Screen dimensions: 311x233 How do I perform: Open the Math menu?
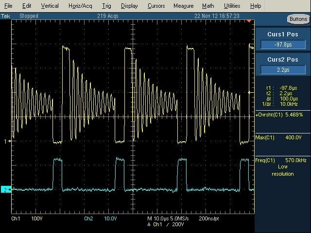[208, 6]
